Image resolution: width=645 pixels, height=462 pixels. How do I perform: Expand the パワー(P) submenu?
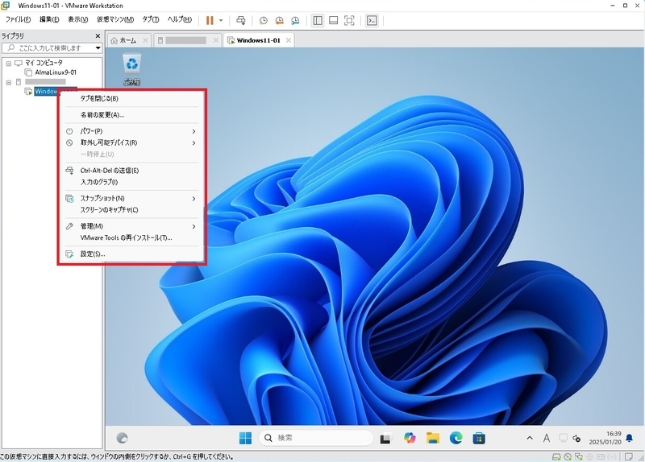[x=131, y=131]
